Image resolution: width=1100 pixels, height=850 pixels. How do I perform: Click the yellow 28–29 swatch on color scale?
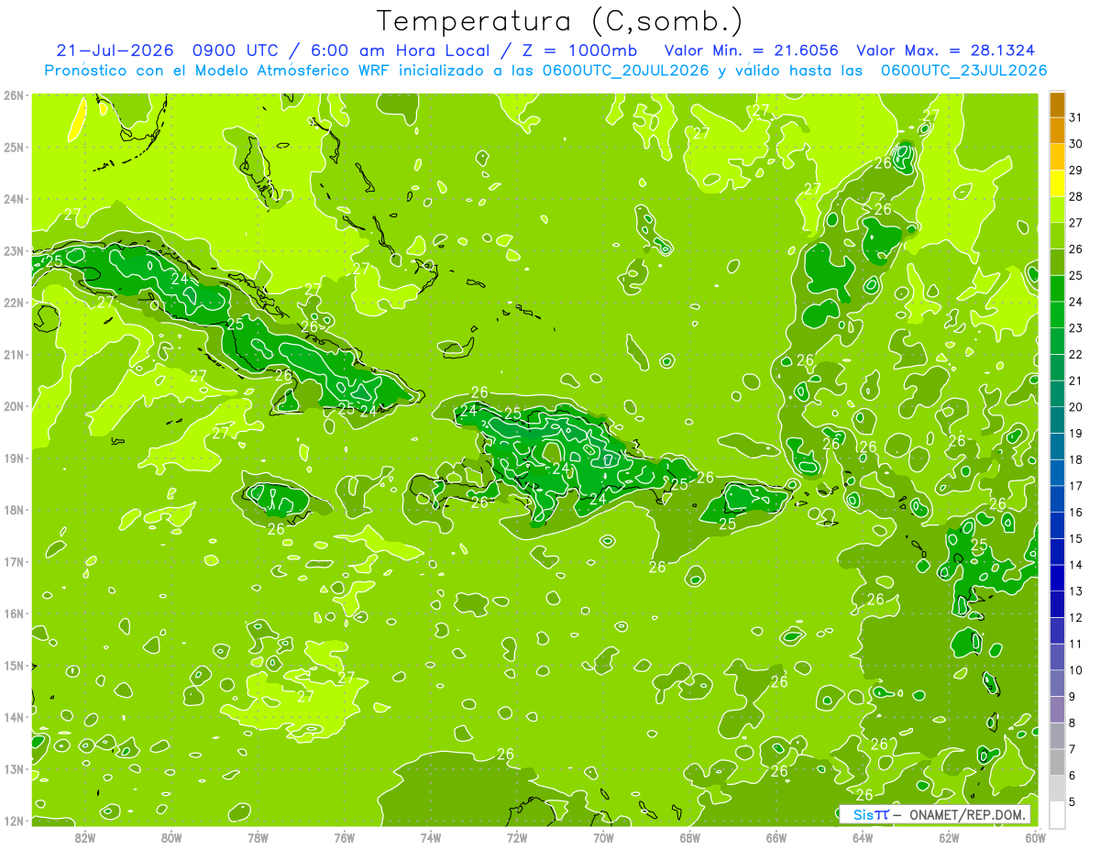[1056, 183]
